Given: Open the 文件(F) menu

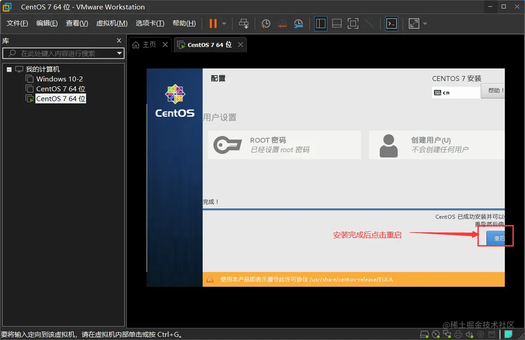Looking at the screenshot, I should 17,23.
